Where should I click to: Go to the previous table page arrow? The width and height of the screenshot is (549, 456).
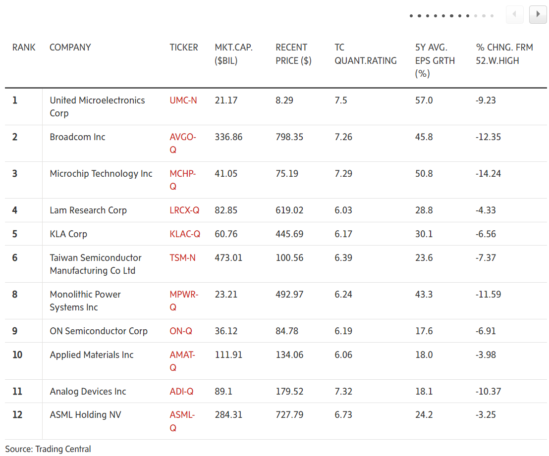(515, 14)
